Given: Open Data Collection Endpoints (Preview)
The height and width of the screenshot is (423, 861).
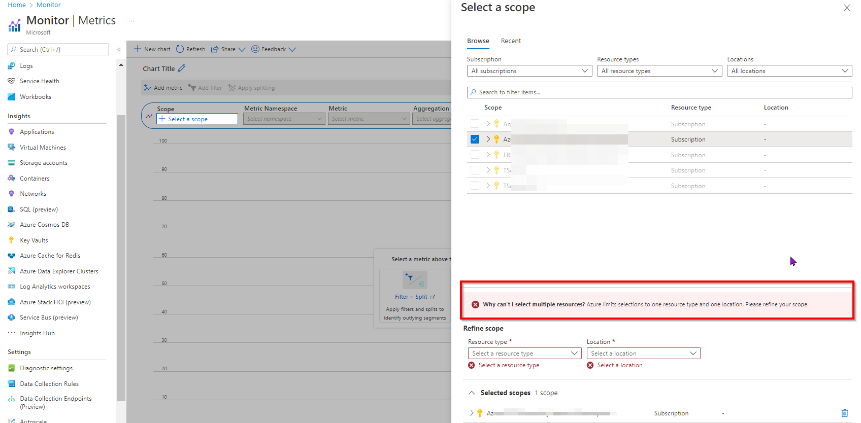Looking at the screenshot, I should click(x=55, y=403).
